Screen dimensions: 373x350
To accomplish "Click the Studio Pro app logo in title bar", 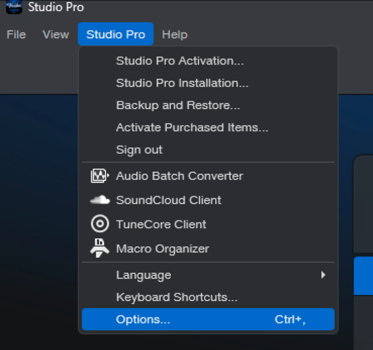I will click(x=14, y=7).
